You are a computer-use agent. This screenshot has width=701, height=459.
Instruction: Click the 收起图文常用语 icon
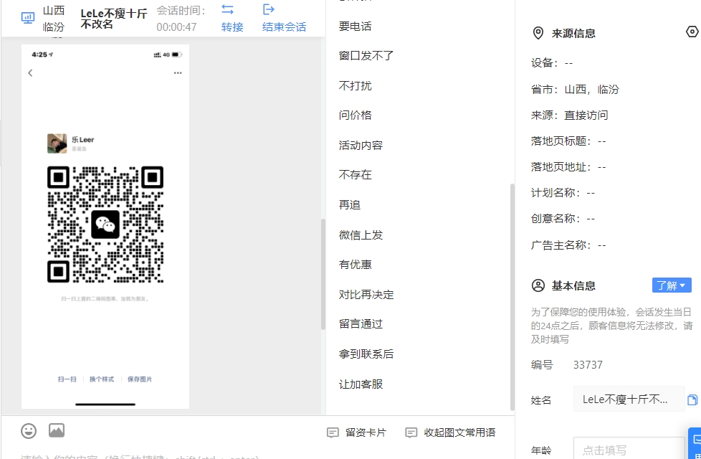411,432
